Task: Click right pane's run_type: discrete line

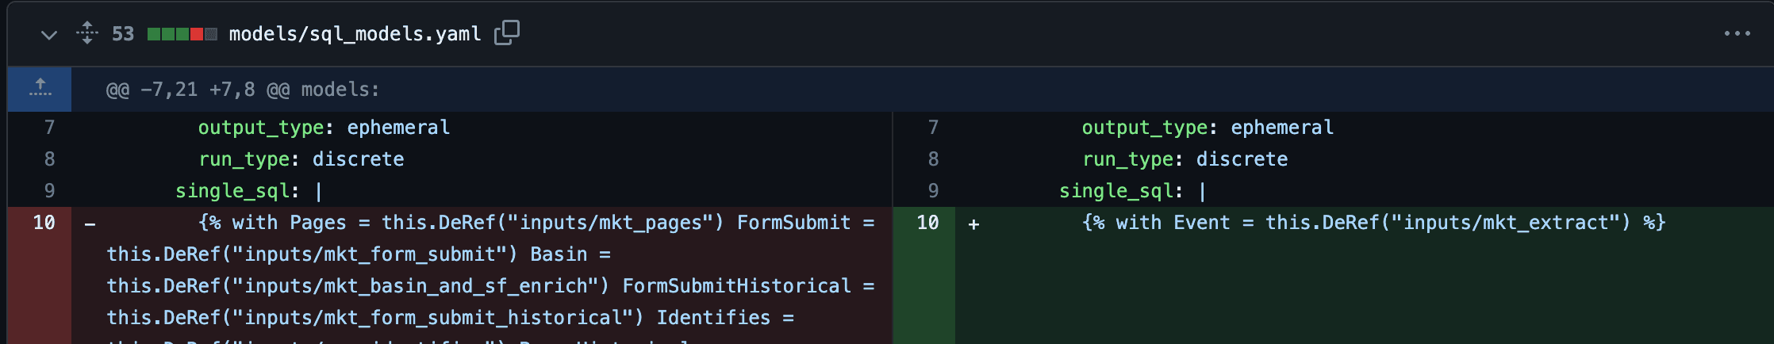Action: (1185, 159)
